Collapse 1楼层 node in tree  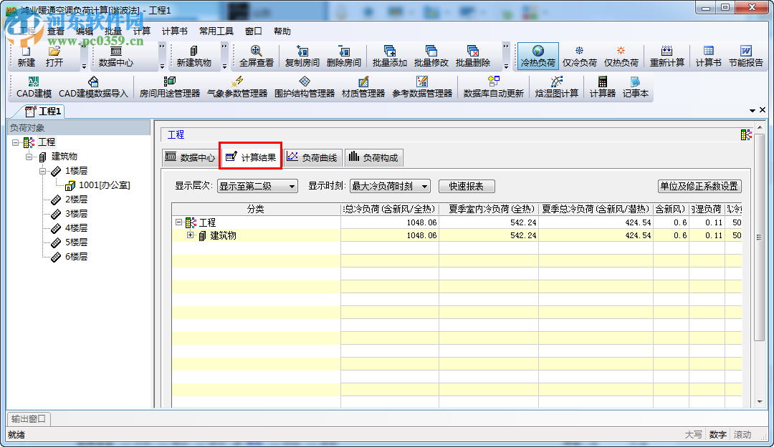point(43,171)
